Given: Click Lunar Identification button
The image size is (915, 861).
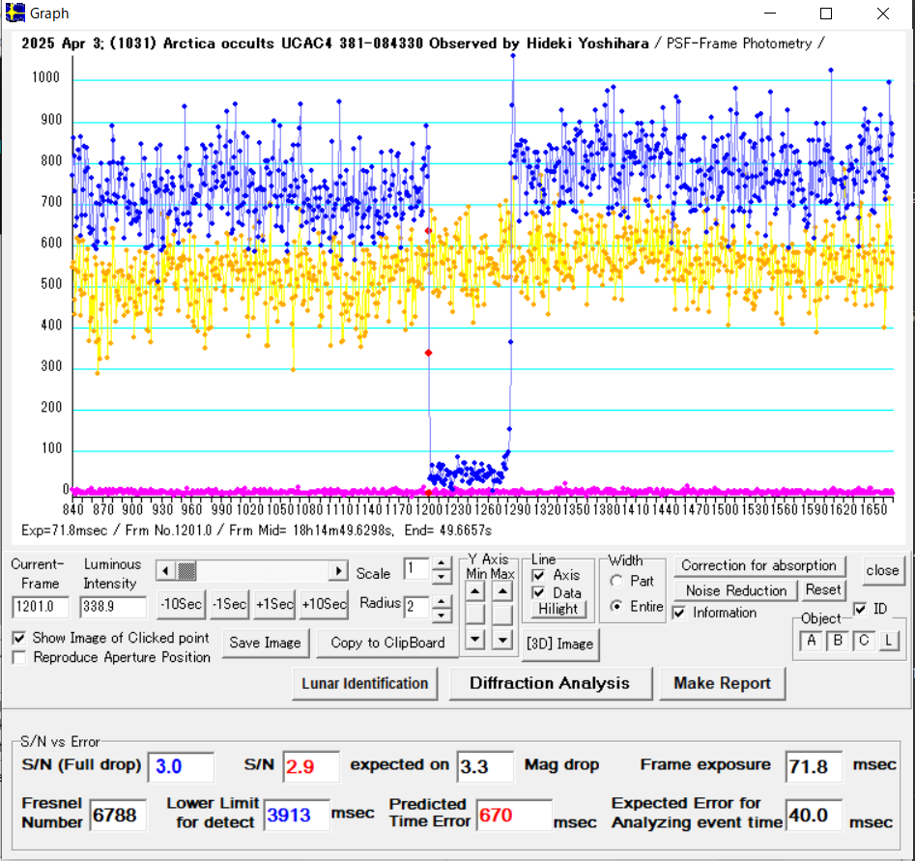Looking at the screenshot, I should [364, 683].
